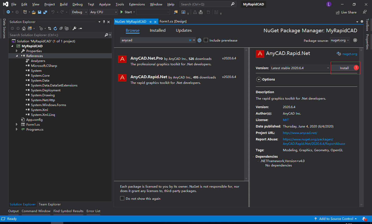Install the AnyCAD.Rapid.Net package

344,68
